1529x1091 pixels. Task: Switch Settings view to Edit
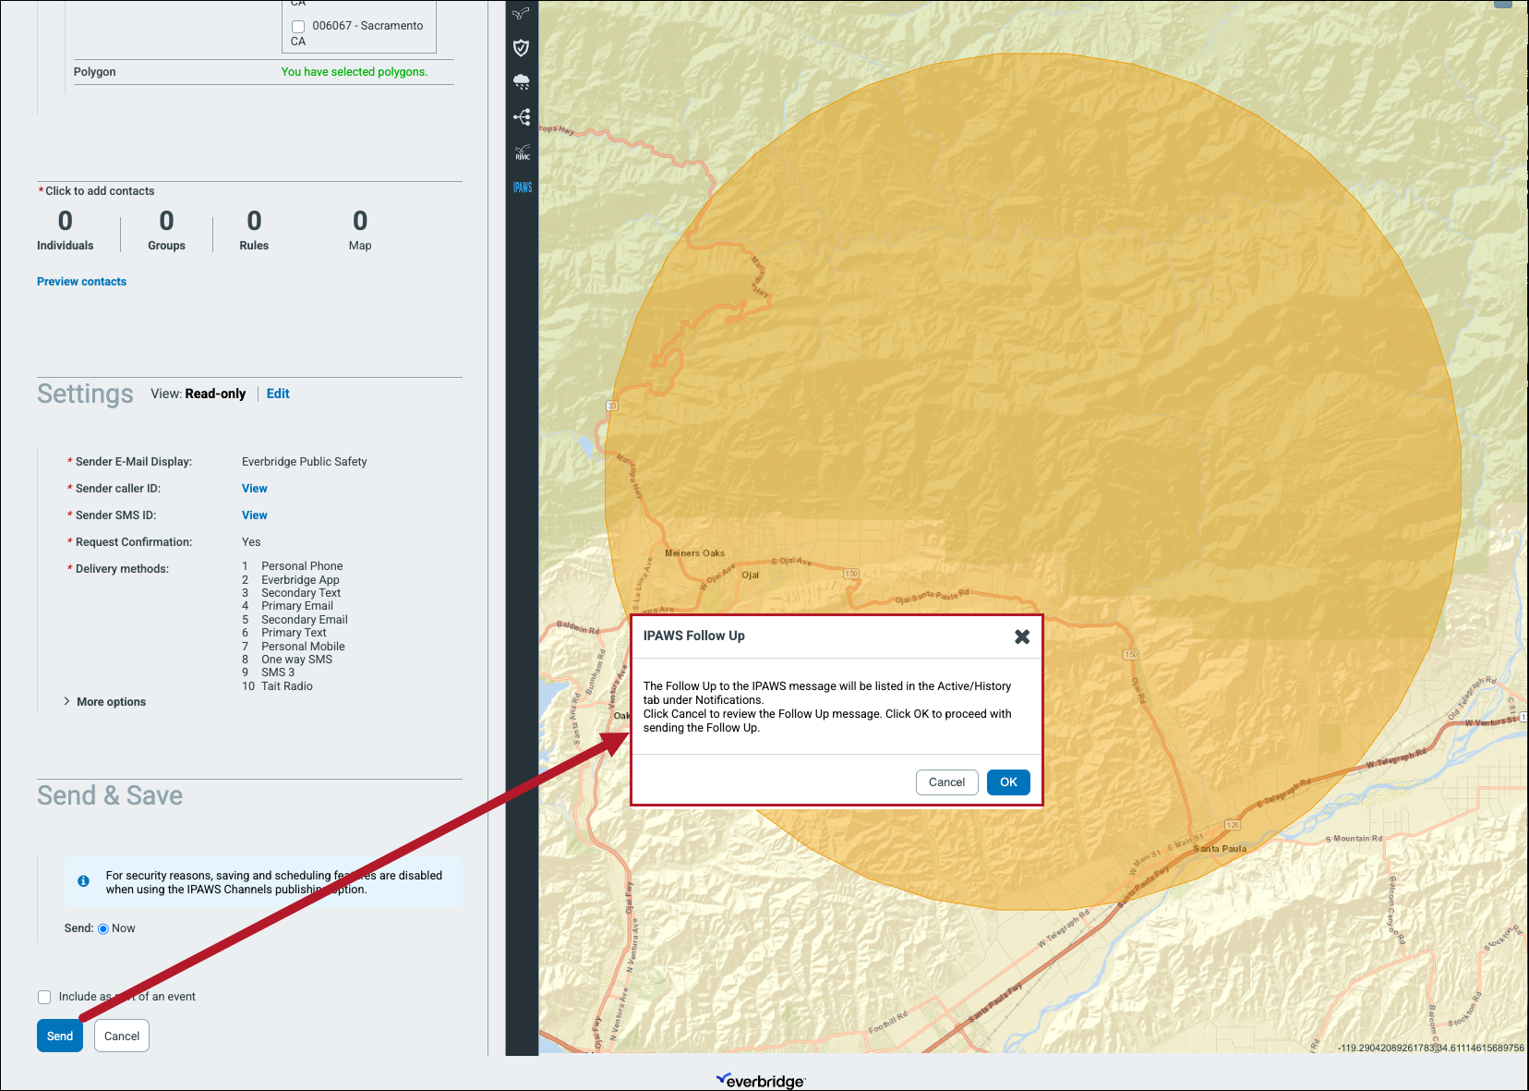(278, 394)
